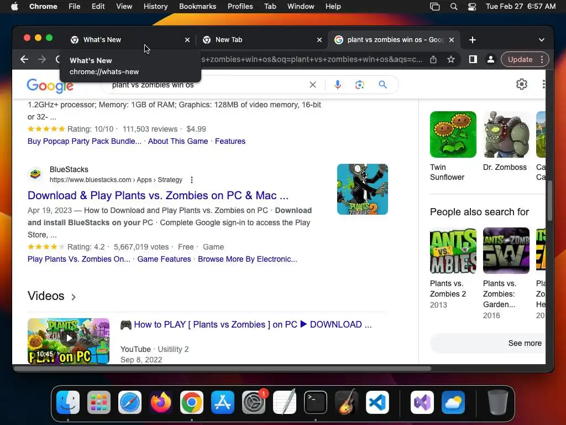Open the Chrome three-dot menu beside Update
The width and height of the screenshot is (566, 425).
coord(542,59)
